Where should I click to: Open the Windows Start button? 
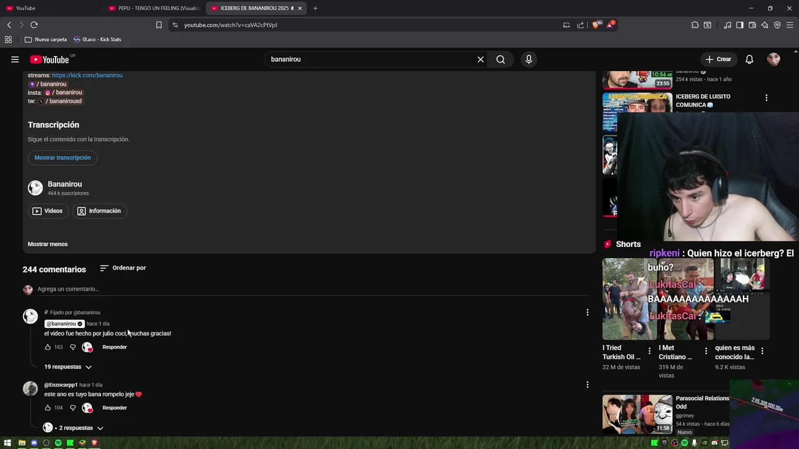[x=7, y=443]
